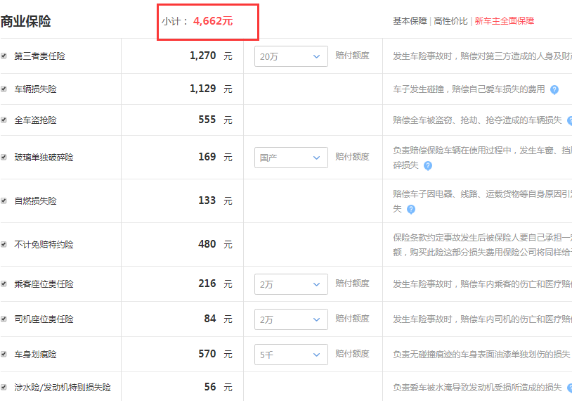Uncheck 乘客座位责任险 checkbox
The width and height of the screenshot is (572, 401).
tap(4, 284)
